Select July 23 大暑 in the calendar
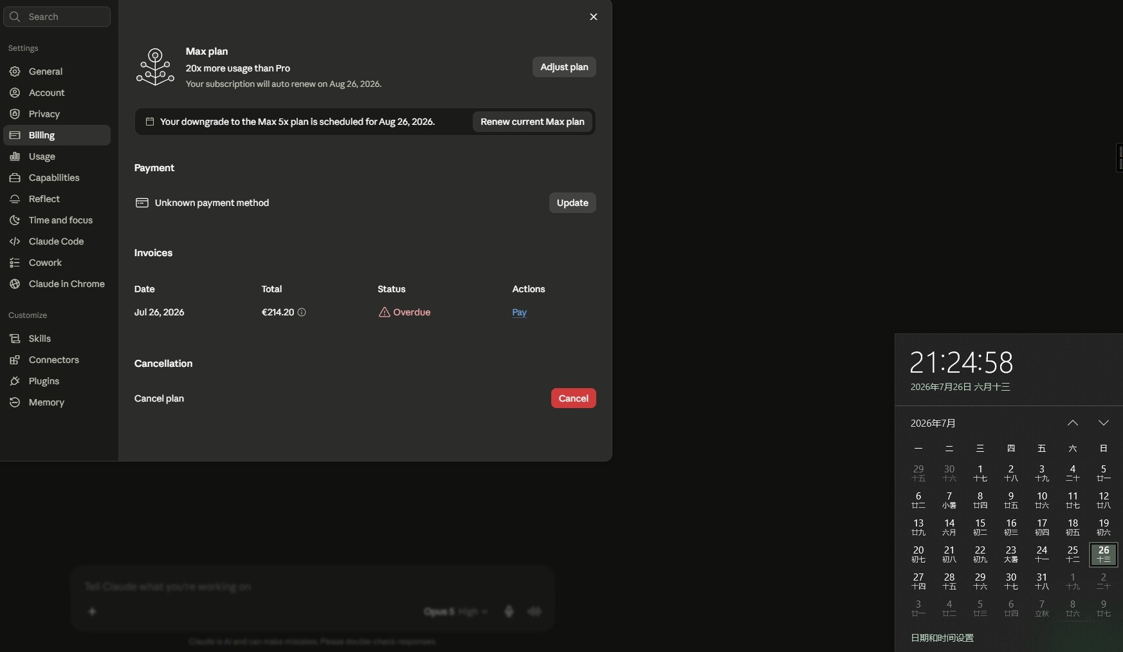Screen dimensions: 1123x652 (x=1011, y=554)
